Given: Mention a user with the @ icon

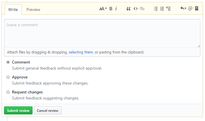Looking at the screenshot, I should pyautogui.click(x=190, y=9).
